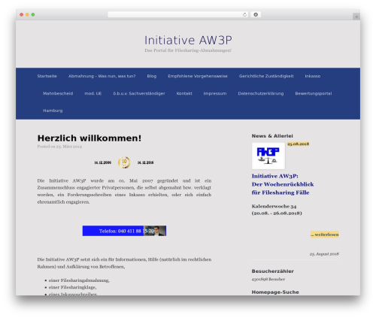
Task: Open the Inkasso menu item
Action: (x=313, y=76)
